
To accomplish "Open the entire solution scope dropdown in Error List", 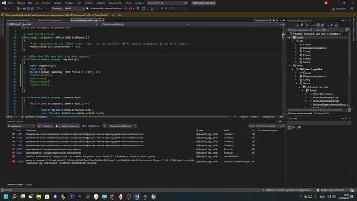I will click(x=21, y=126).
